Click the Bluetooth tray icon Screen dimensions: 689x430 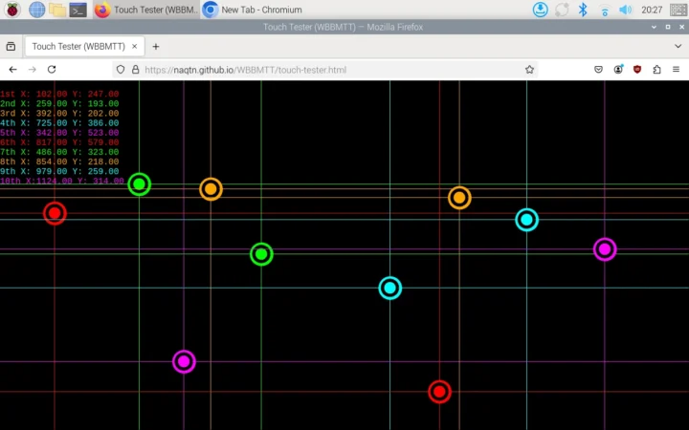point(583,10)
